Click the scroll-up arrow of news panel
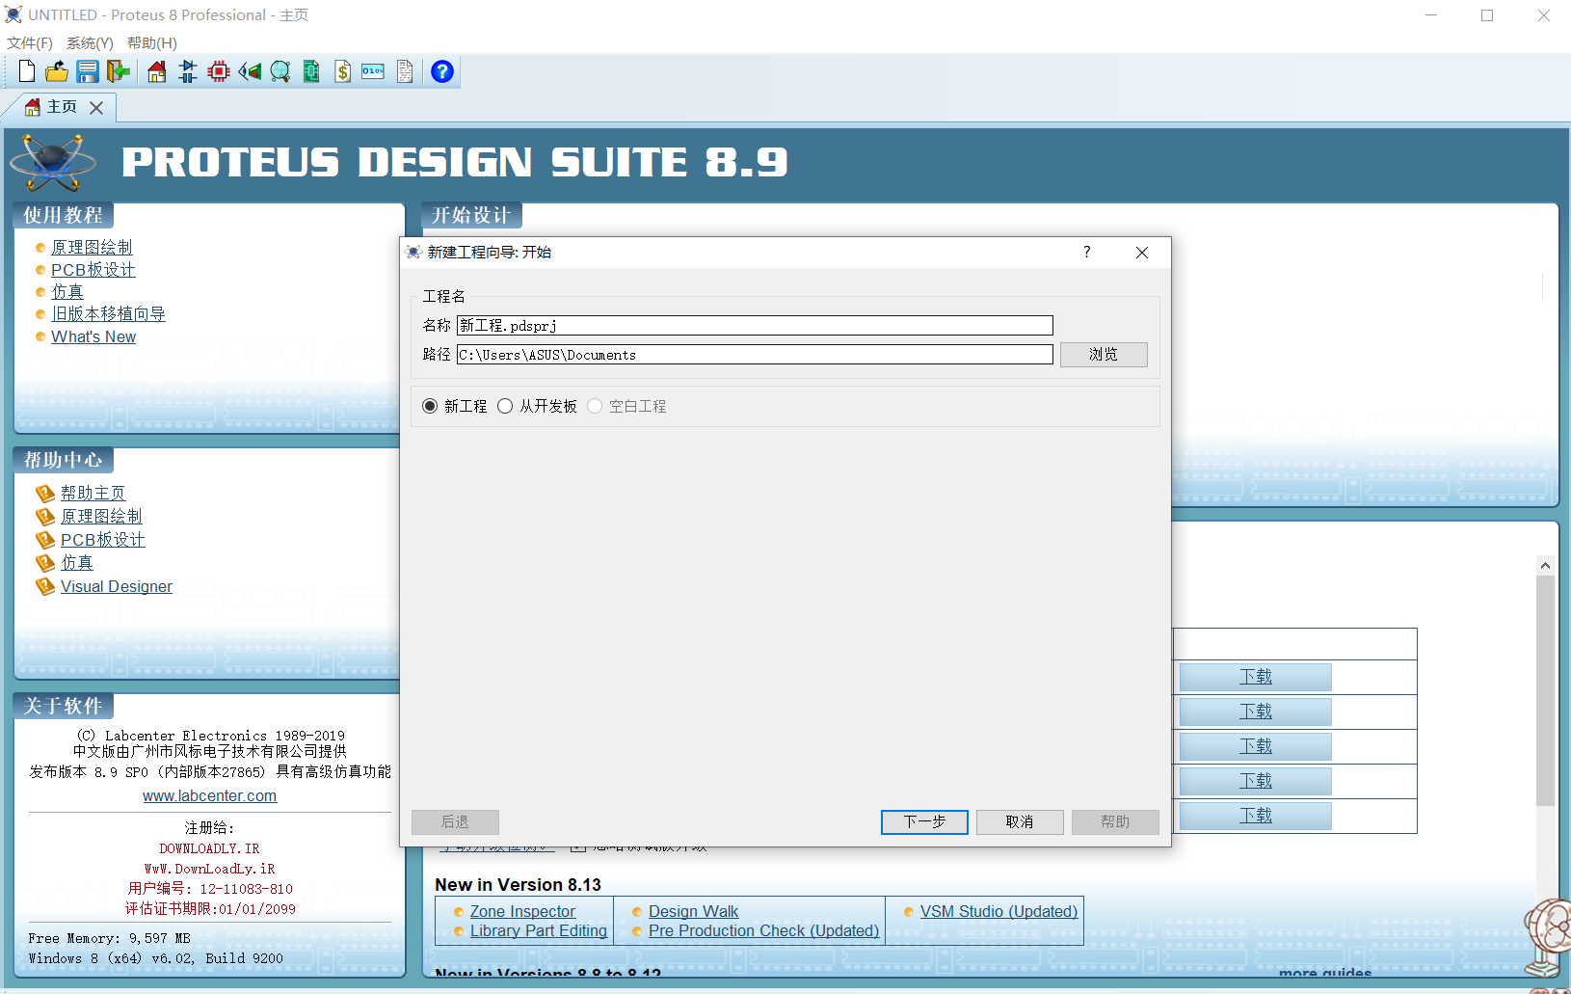The height and width of the screenshot is (994, 1571). 1545,566
